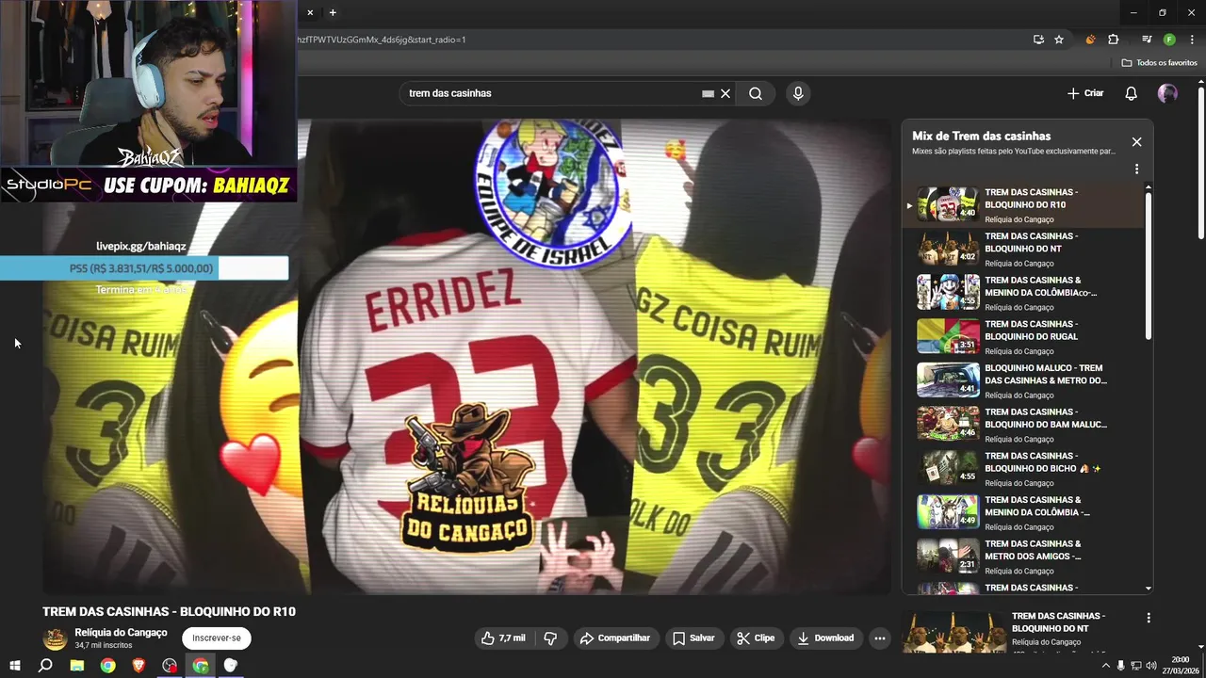1206x678 pixels.
Task: Open File Explorer from the taskbar
Action: click(77, 666)
